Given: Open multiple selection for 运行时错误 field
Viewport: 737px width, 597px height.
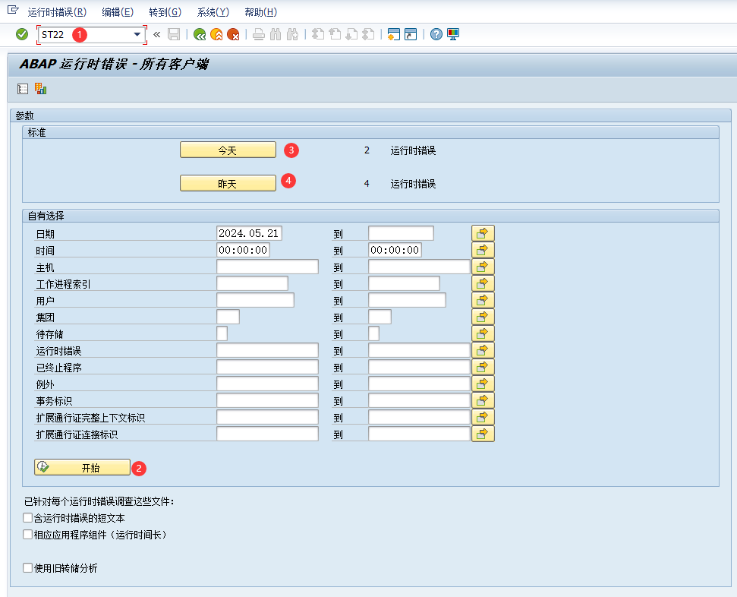Looking at the screenshot, I should pyautogui.click(x=483, y=350).
